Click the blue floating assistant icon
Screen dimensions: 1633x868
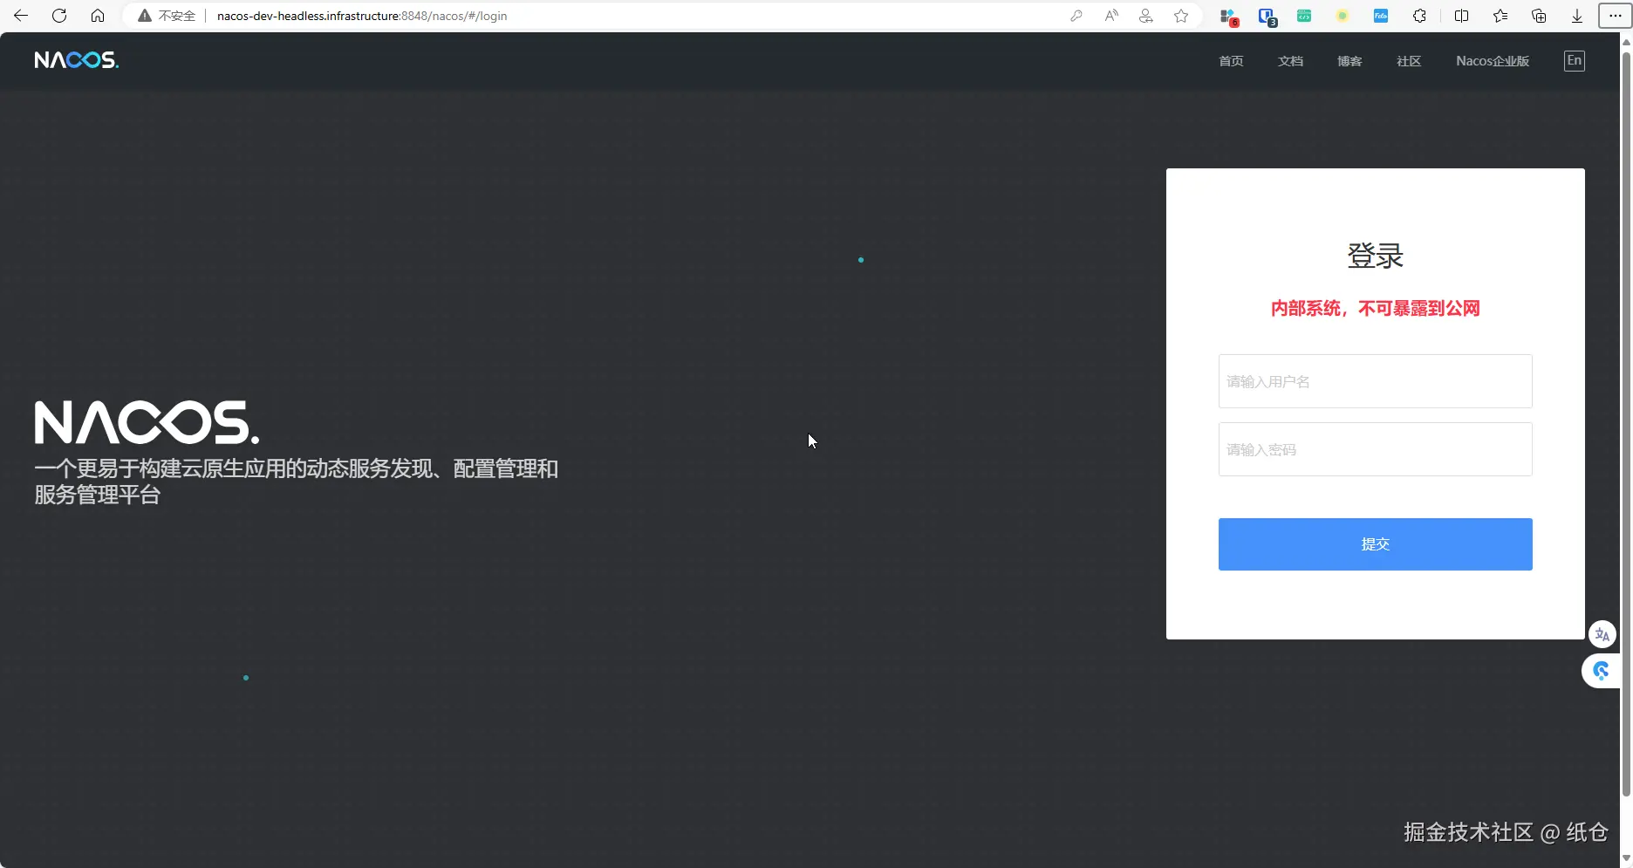pos(1601,670)
